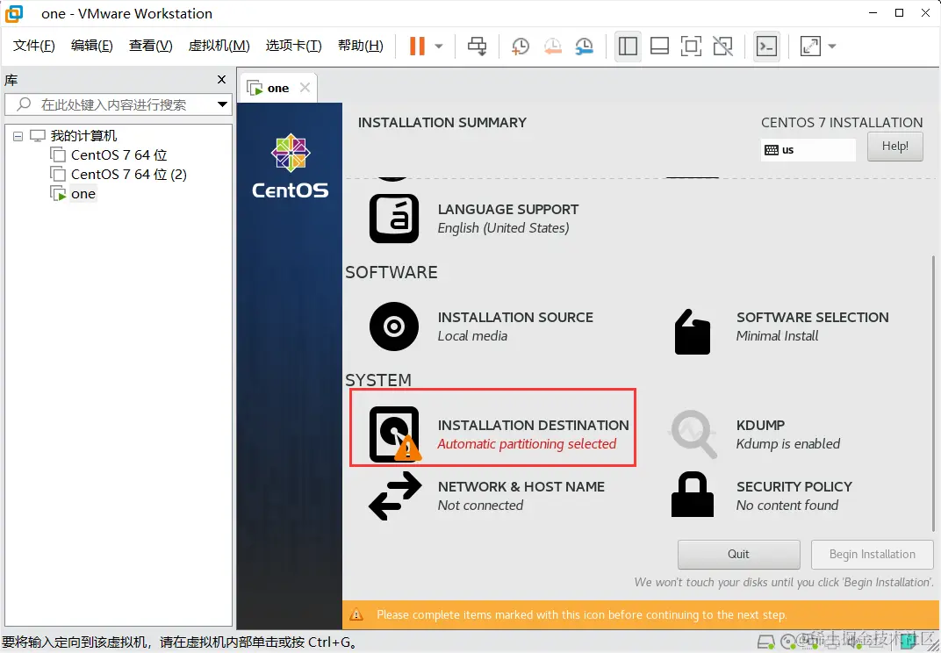The width and height of the screenshot is (941, 653).
Task: Click the keyboard layout icon
Action: coord(772,150)
